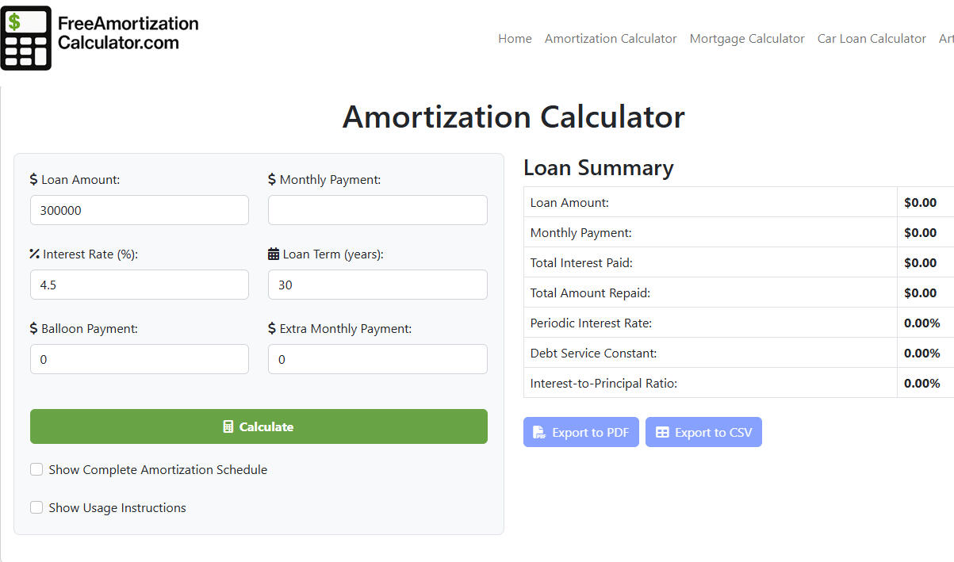
Task: Click the calculator icon on the Calculate button
Action: (x=230, y=426)
